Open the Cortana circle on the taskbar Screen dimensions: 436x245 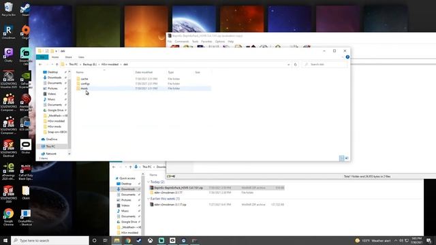(x=94, y=240)
